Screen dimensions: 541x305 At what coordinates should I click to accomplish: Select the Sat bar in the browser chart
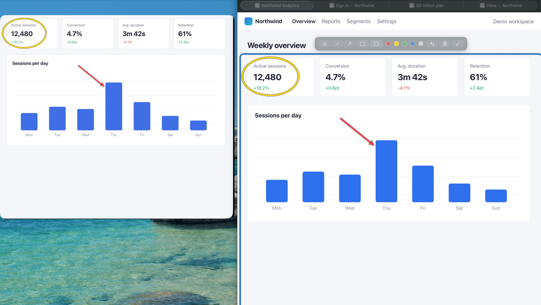click(x=459, y=193)
